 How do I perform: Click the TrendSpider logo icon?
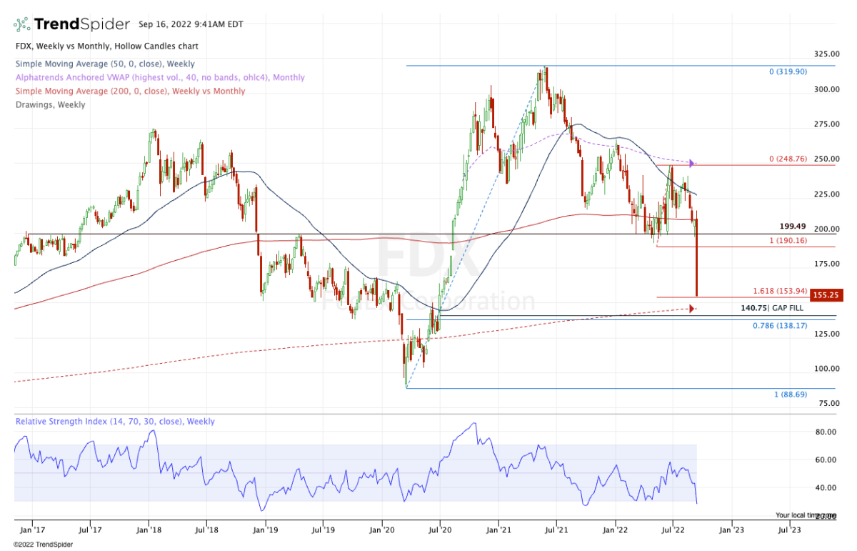tap(22, 24)
